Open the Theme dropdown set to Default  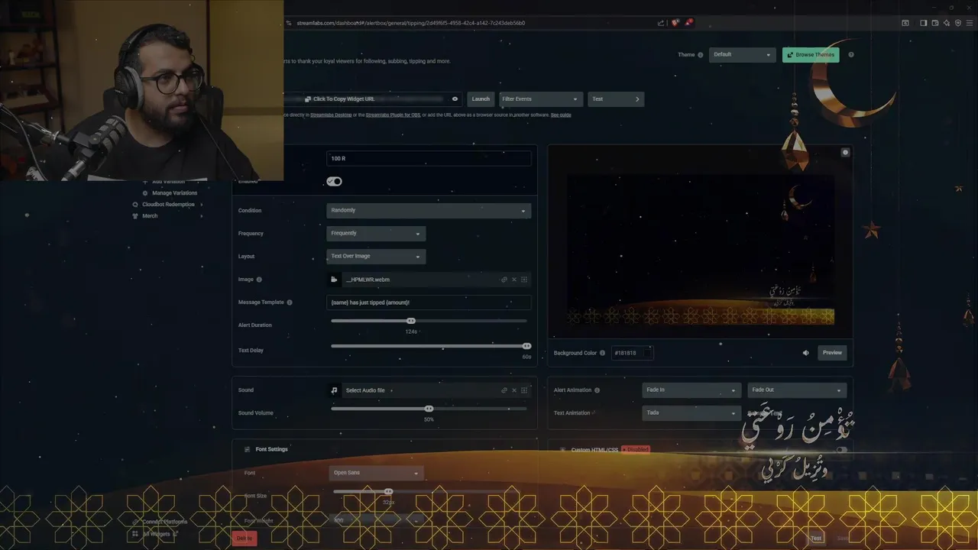click(x=743, y=55)
